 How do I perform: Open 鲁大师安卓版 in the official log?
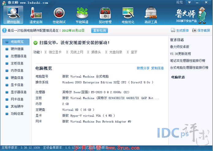tap(180, 47)
